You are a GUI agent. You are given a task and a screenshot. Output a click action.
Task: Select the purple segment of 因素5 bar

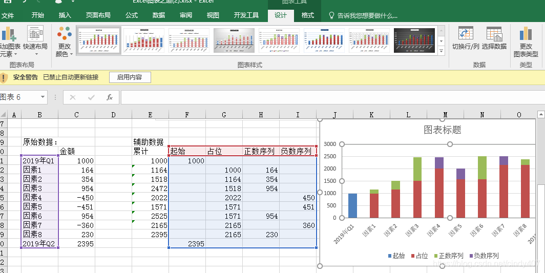pyautogui.click(x=460, y=174)
